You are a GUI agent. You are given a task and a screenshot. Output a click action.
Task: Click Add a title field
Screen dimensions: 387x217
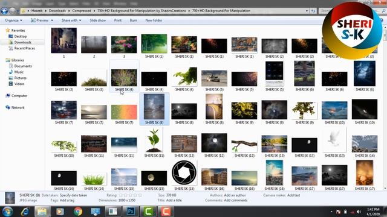(x=174, y=200)
